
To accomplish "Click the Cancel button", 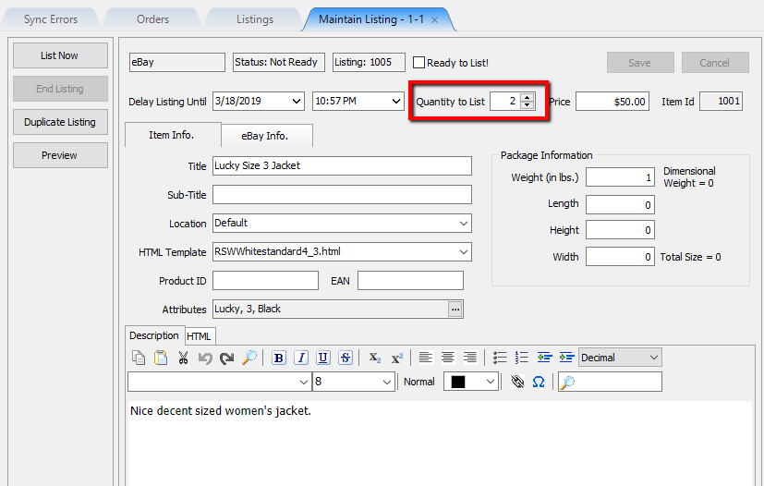I will tap(715, 63).
